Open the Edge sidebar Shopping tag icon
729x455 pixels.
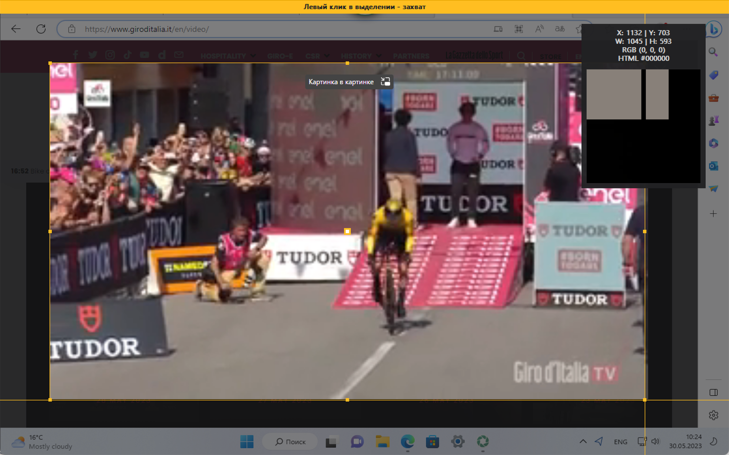(x=713, y=75)
